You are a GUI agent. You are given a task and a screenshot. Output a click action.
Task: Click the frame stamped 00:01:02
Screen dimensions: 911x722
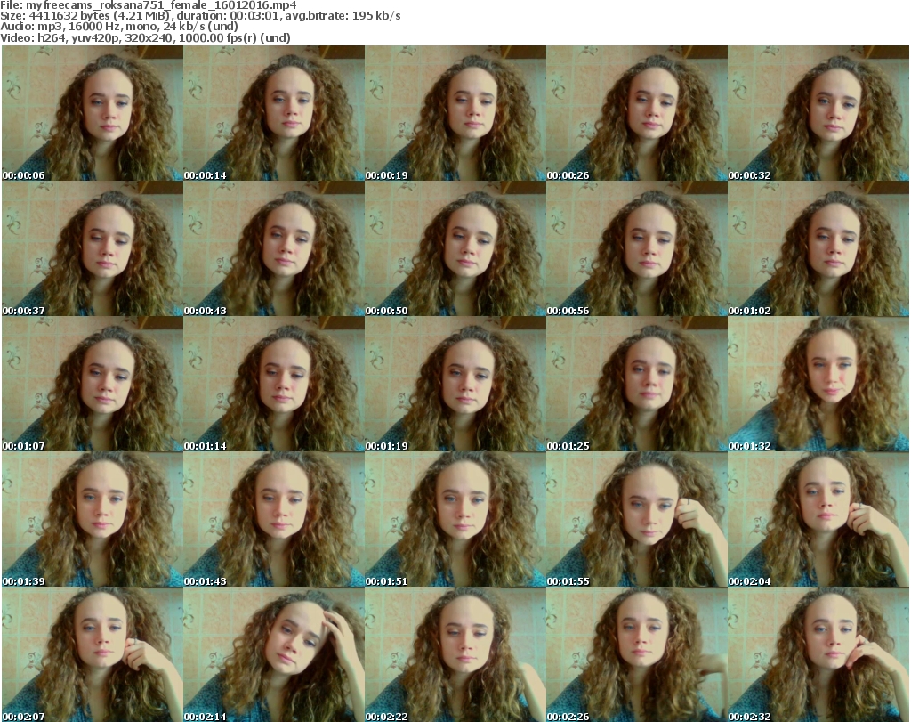click(818, 248)
